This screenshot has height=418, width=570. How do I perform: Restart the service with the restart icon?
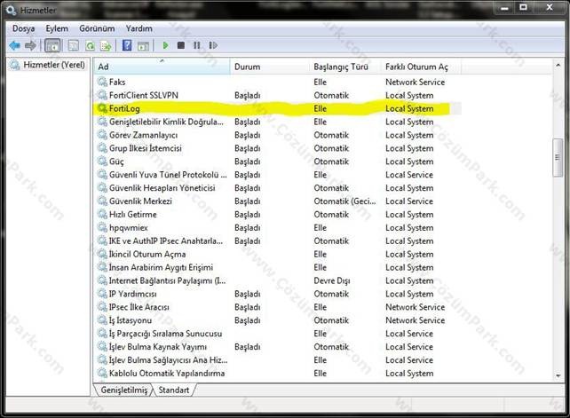pos(213,45)
